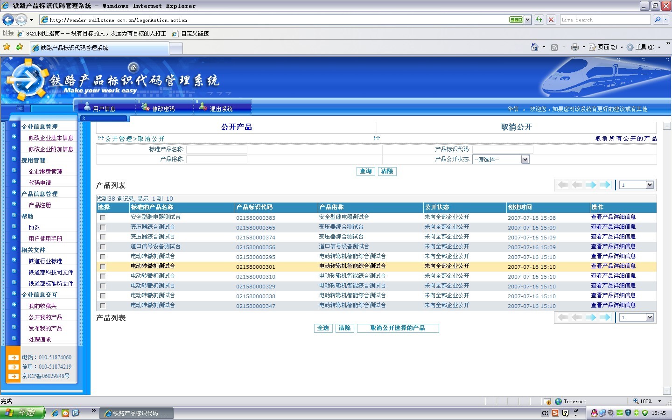This screenshot has height=420, width=672.
Task: Check the box for product 021580000329
Action: (103, 286)
